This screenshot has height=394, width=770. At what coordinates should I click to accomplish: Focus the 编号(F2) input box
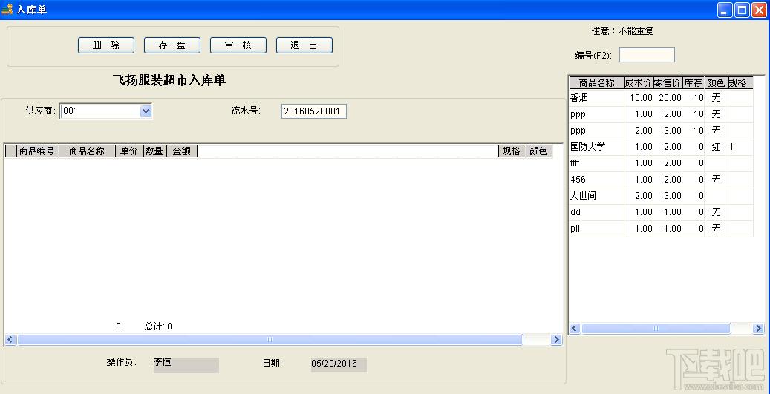647,55
